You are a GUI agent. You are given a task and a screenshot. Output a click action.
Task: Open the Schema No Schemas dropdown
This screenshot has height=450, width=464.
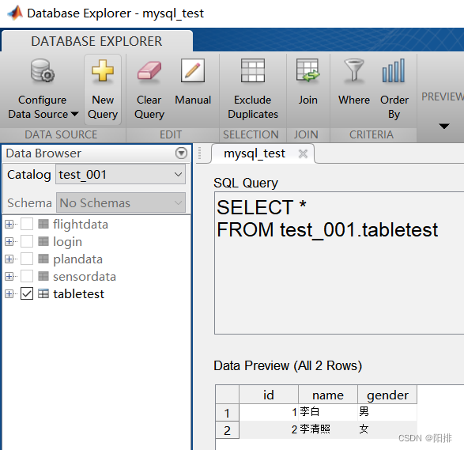click(x=121, y=202)
